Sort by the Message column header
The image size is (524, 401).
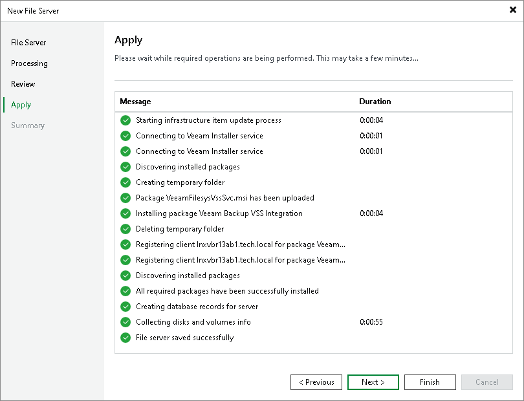click(x=135, y=102)
